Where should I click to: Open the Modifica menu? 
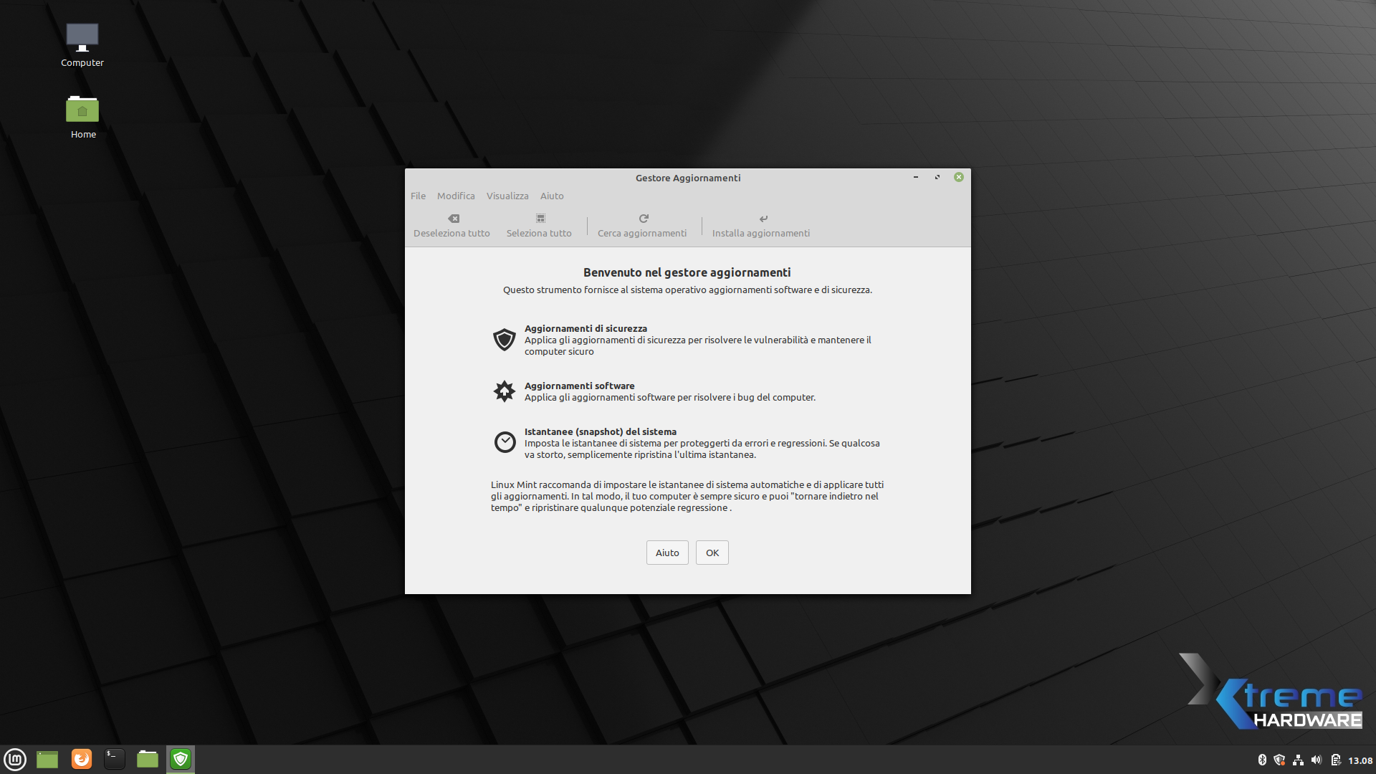(x=456, y=196)
